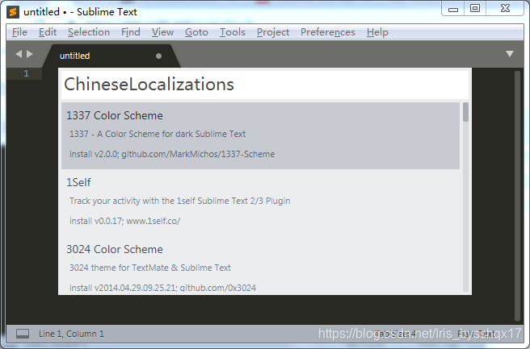The width and height of the screenshot is (530, 349).
Task: Open the File menu
Action: click(19, 32)
